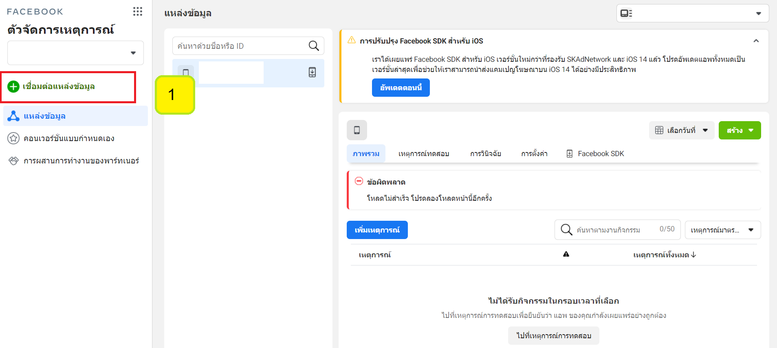This screenshot has height=348, width=777.
Task: Select the highlighted data source row
Action: click(249, 73)
